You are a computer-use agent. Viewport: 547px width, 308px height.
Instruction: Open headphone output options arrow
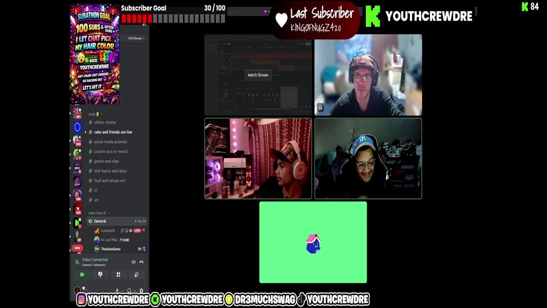[135, 291]
